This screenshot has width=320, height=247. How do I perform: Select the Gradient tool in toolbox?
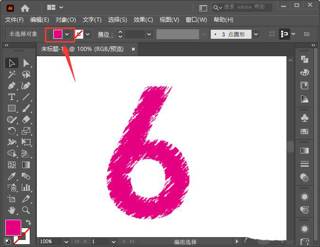[26, 165]
